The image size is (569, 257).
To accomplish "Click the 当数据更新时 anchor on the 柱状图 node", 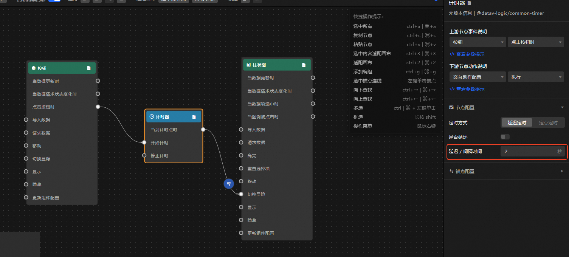I will pos(313,78).
